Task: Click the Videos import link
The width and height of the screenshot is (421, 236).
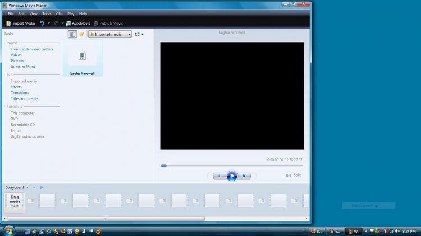Action: pyautogui.click(x=16, y=55)
